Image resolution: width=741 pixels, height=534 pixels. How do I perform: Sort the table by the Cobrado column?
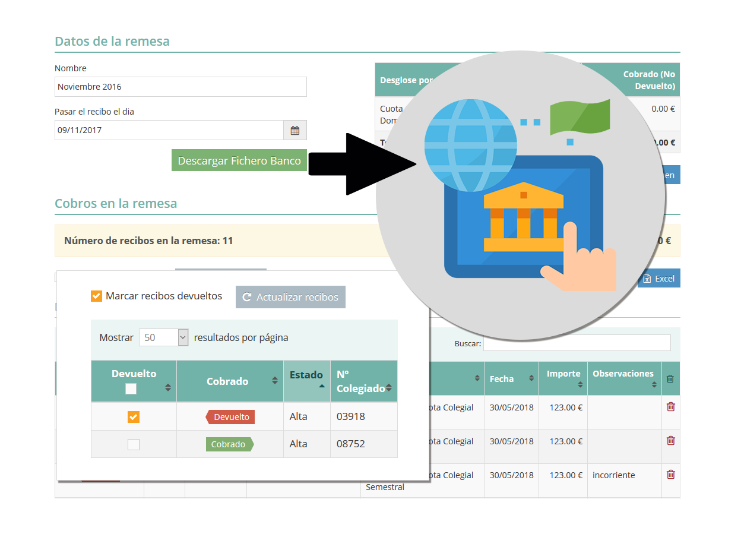230,381
